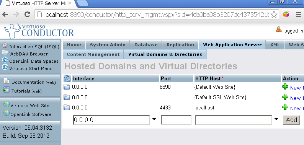Open the Chrome hamburger menu
304x145 pixels.
click(x=299, y=14)
